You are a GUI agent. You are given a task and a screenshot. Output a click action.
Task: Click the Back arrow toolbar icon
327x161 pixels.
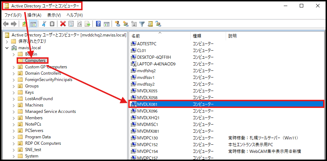coord(6,24)
